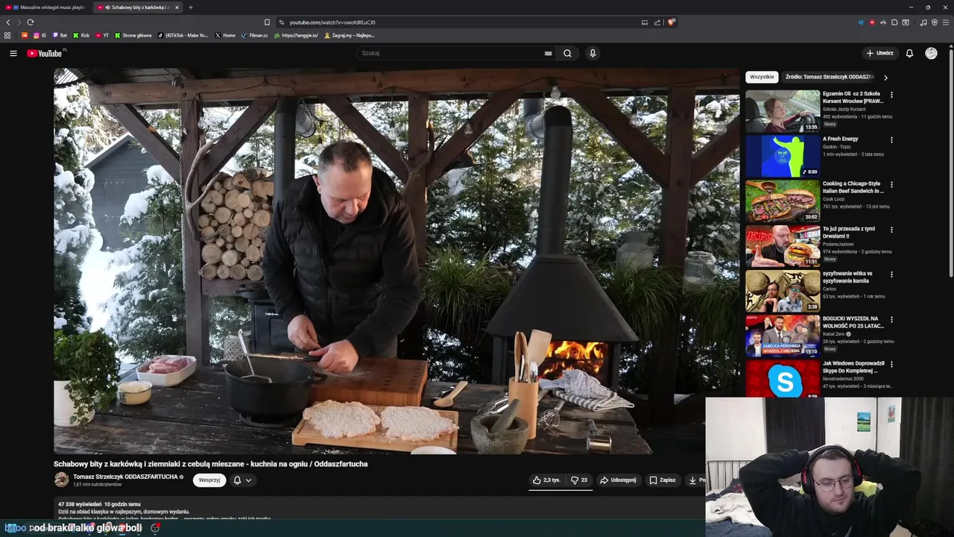
Task: Open Tomasz Strzelczyk ODDASZFARTUCHA channel name
Action: (x=125, y=477)
